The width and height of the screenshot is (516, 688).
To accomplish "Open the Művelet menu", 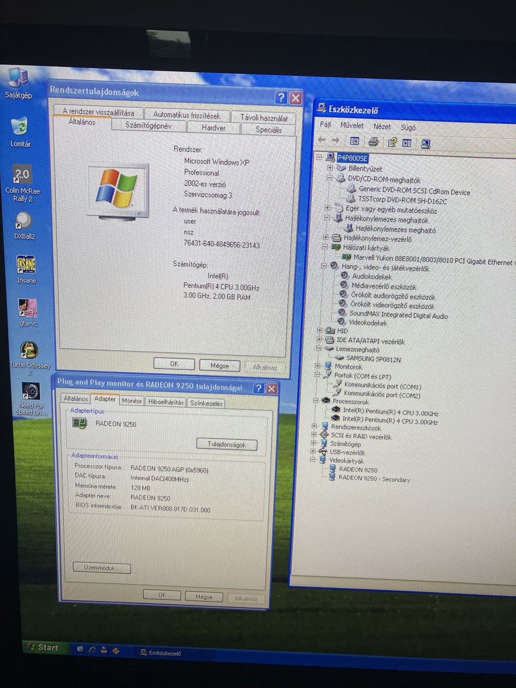I will click(x=352, y=125).
